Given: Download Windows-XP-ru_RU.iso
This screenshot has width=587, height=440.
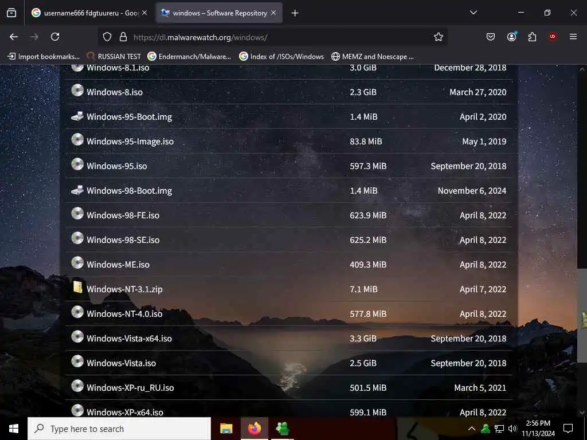Looking at the screenshot, I should coord(130,388).
